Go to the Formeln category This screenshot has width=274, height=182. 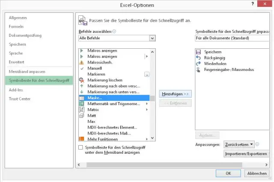point(16,26)
